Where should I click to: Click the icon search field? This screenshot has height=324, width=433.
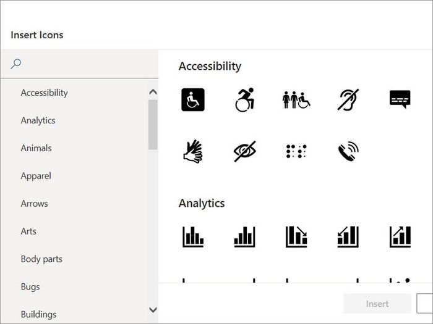click(80, 64)
